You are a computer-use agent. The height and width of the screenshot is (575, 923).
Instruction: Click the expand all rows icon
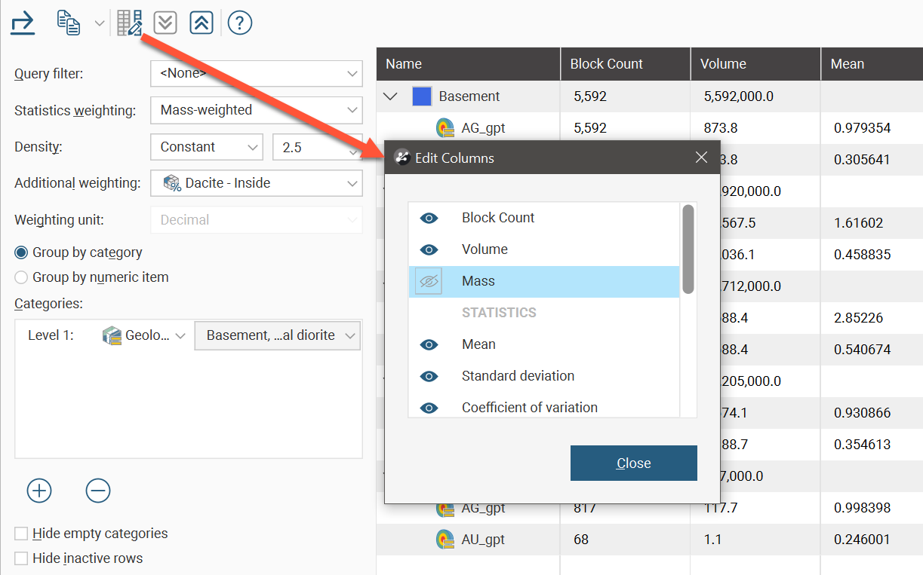[x=165, y=23]
